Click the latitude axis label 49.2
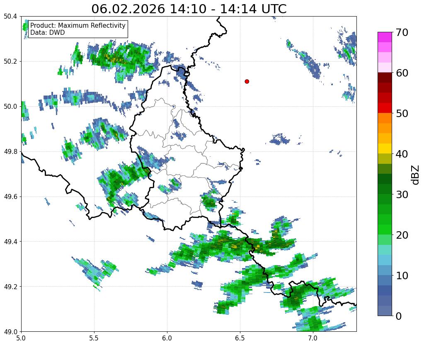Viewport: 424px width, 345px height. pos(10,287)
